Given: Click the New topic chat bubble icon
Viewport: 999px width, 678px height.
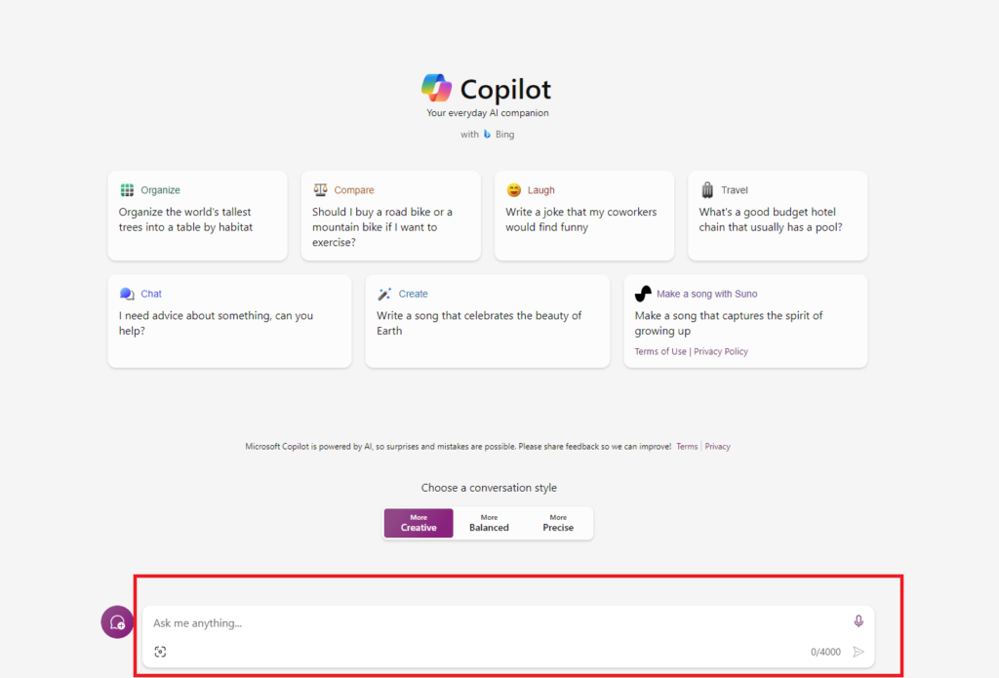Looking at the screenshot, I should coord(117,622).
